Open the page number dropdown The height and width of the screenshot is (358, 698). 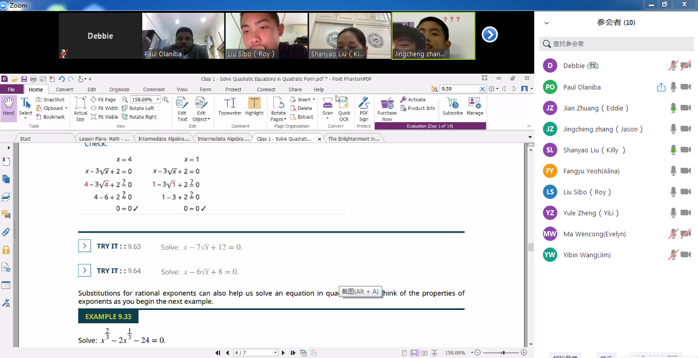(x=275, y=353)
